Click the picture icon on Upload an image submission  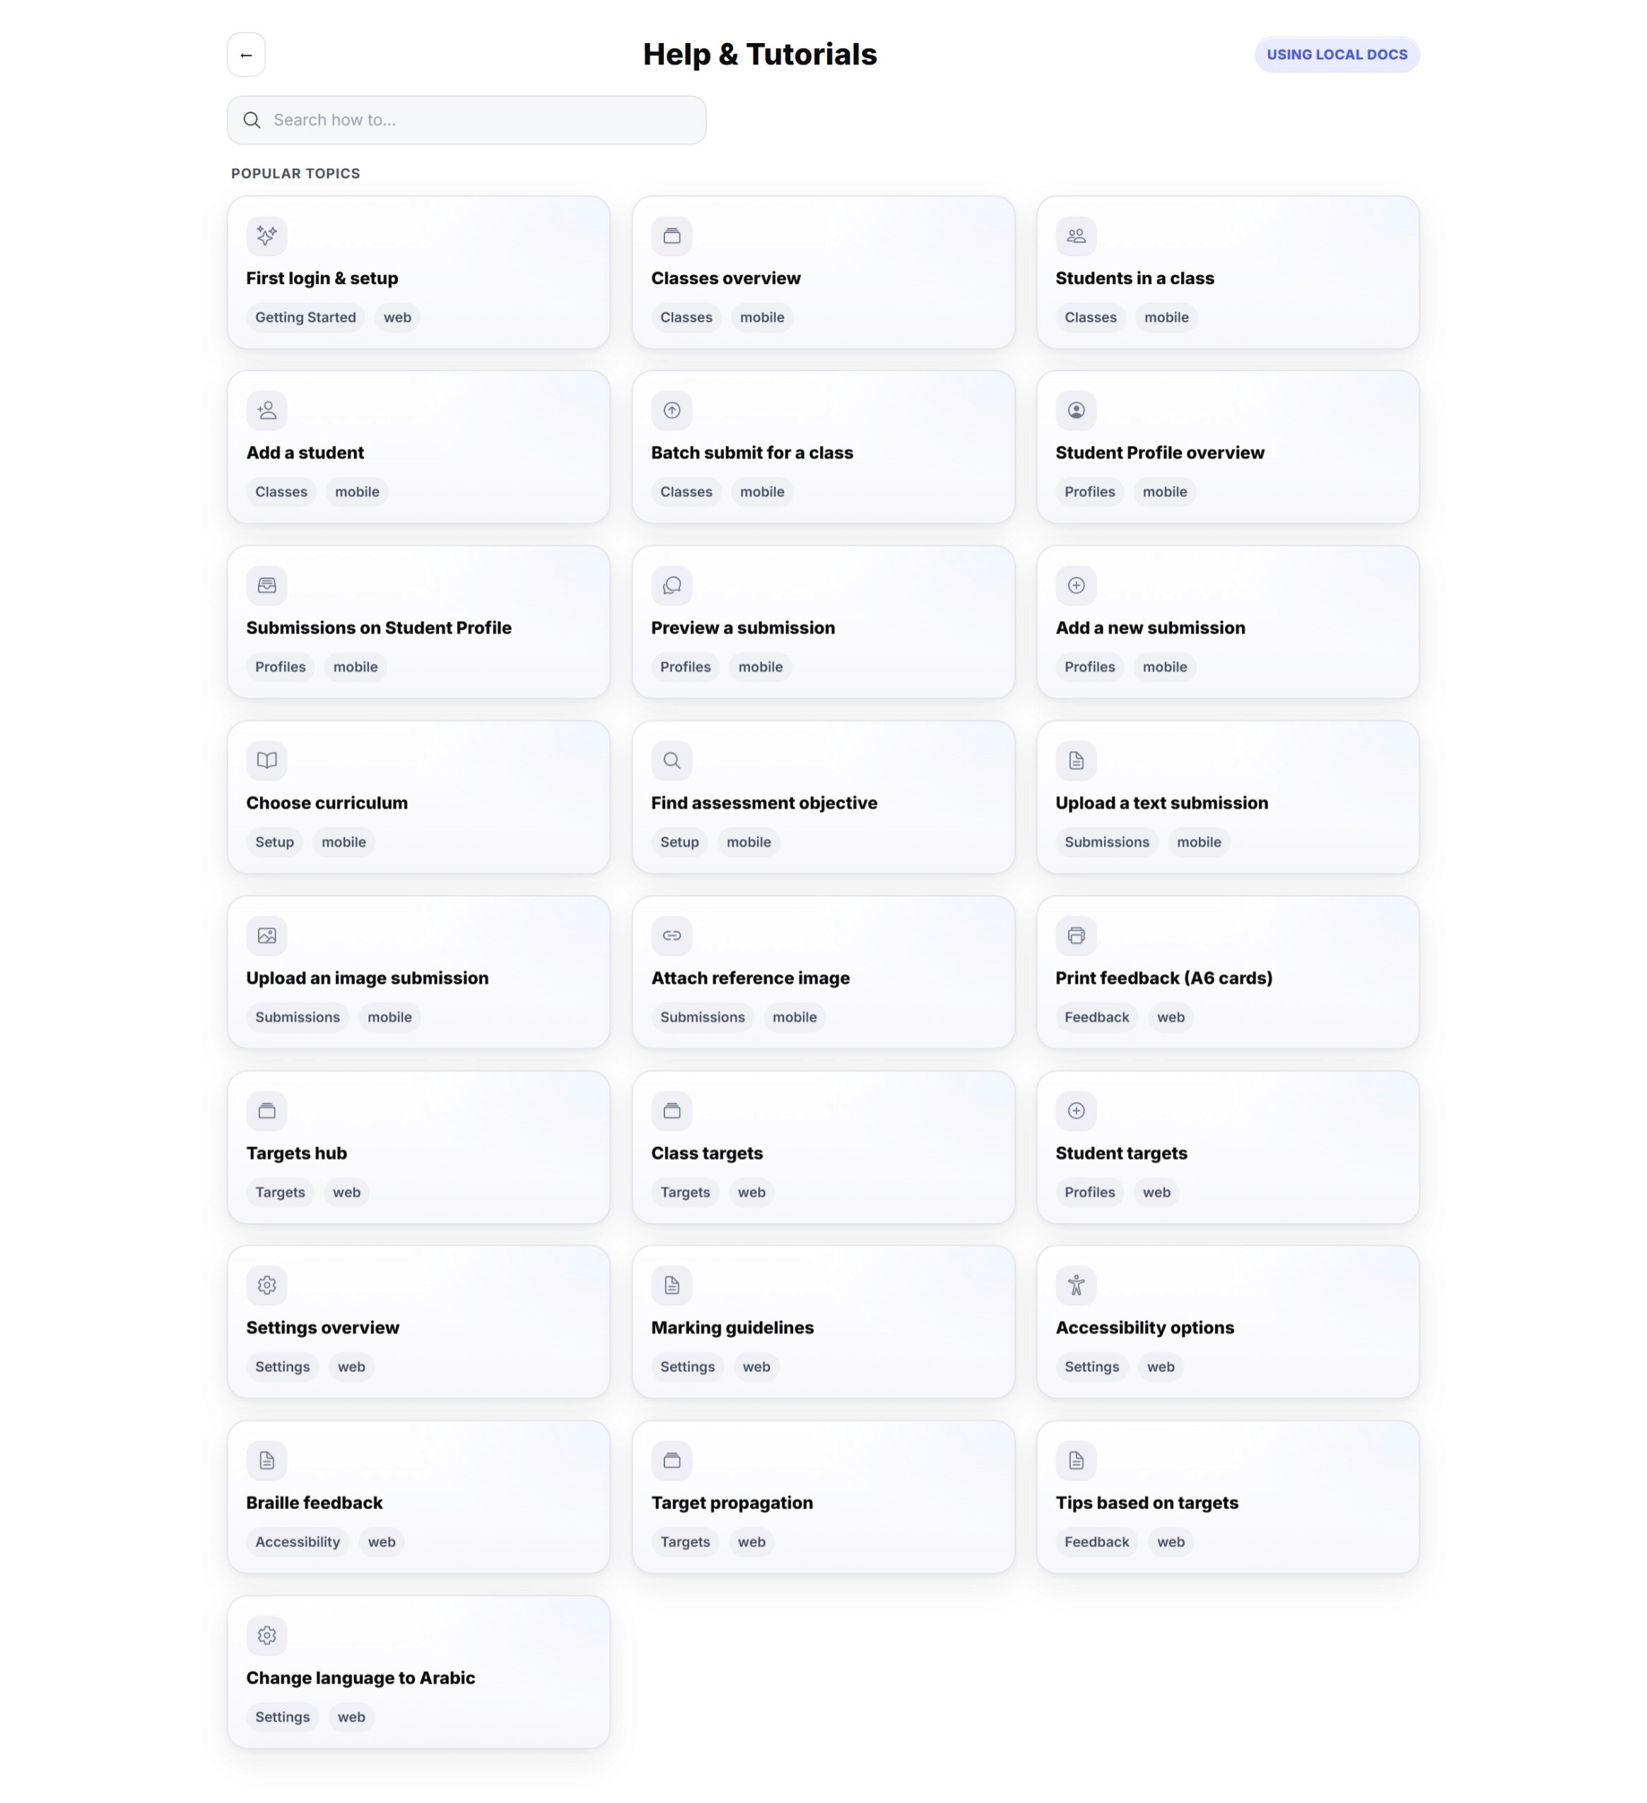(x=266, y=936)
